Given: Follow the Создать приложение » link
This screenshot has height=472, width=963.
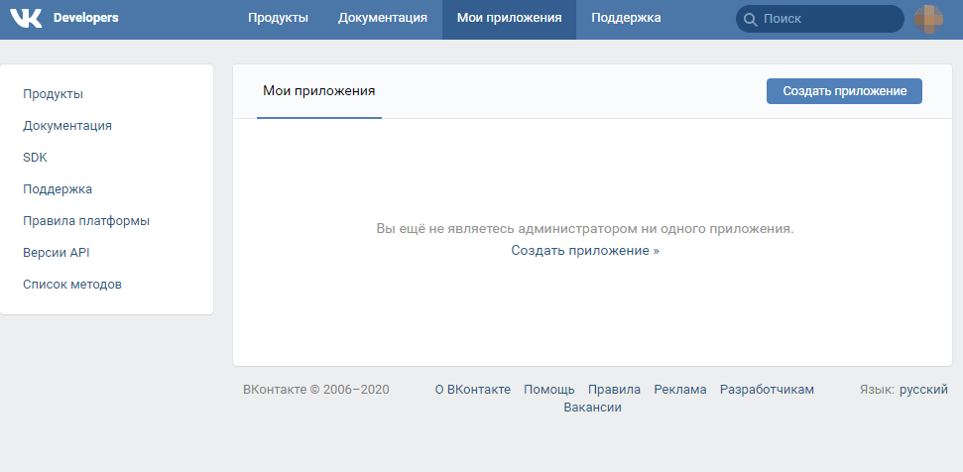Looking at the screenshot, I should click(x=585, y=251).
